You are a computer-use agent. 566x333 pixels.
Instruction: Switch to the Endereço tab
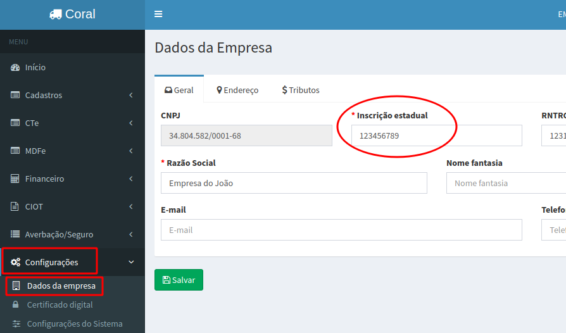237,90
